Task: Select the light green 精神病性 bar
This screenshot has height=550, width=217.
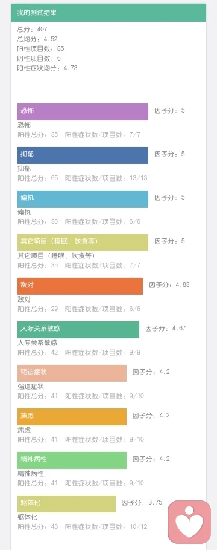Action: (72, 460)
